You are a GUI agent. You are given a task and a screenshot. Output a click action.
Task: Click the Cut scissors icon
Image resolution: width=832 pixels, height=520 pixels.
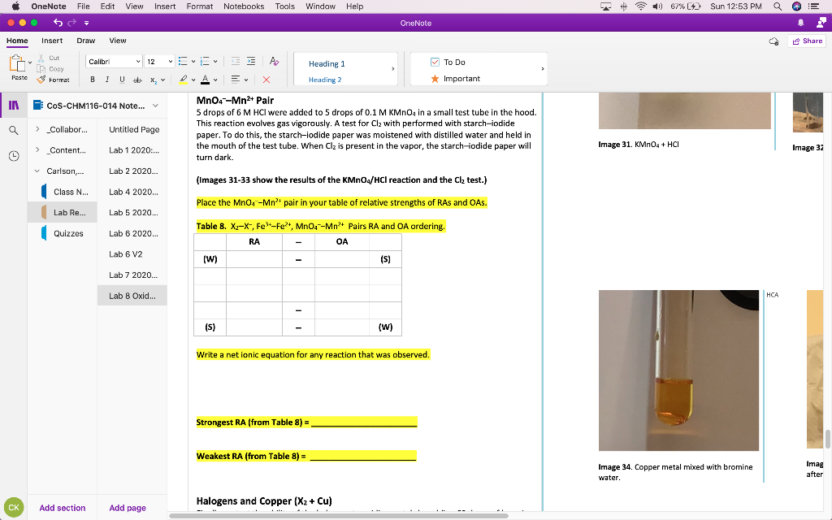click(x=41, y=58)
